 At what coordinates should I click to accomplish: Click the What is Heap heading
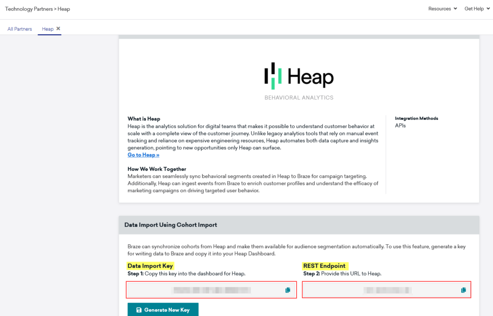(x=144, y=118)
